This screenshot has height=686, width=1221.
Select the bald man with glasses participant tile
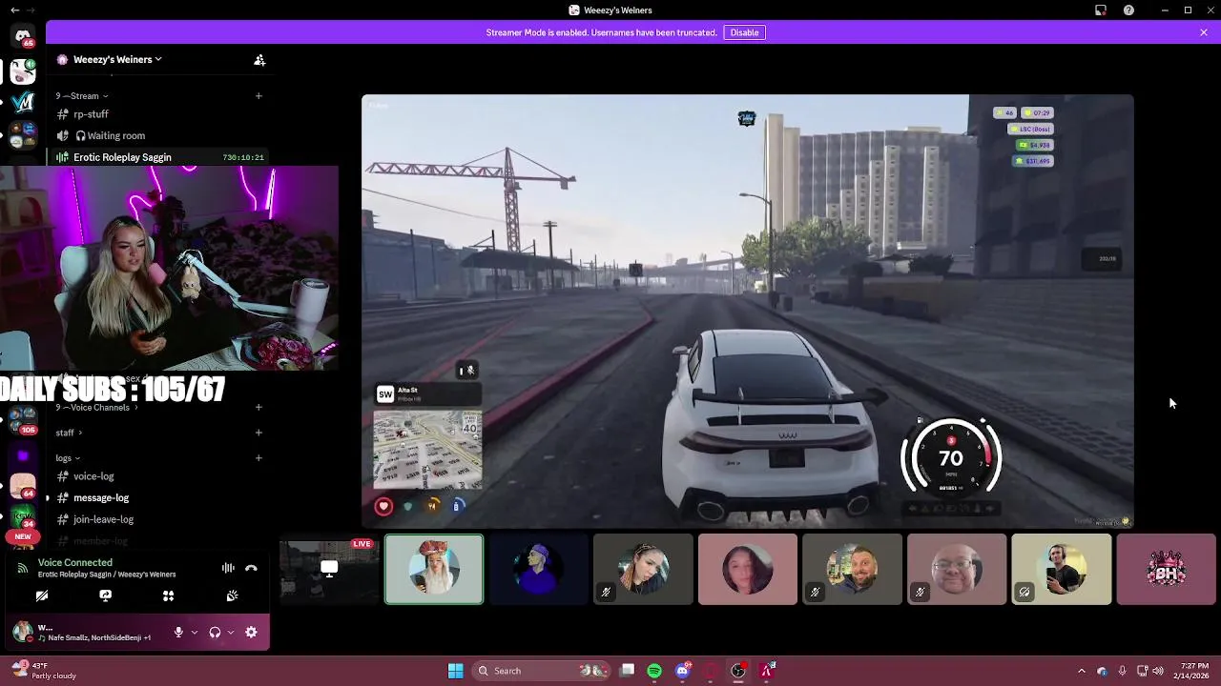[957, 570]
